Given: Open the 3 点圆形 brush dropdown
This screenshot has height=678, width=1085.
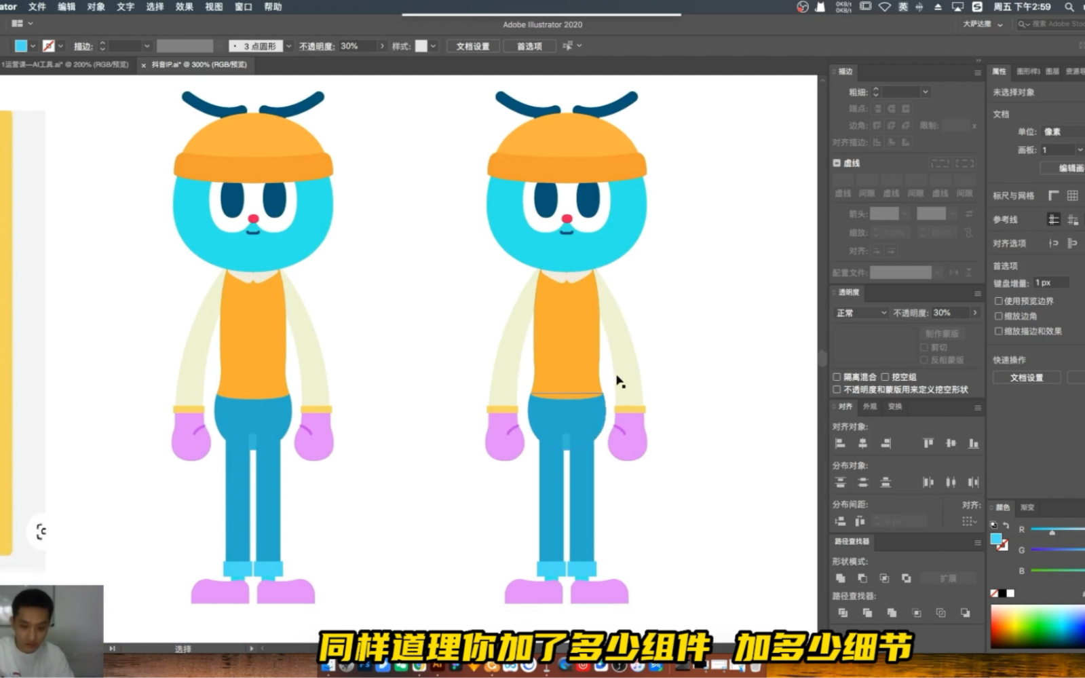Looking at the screenshot, I should click(289, 46).
